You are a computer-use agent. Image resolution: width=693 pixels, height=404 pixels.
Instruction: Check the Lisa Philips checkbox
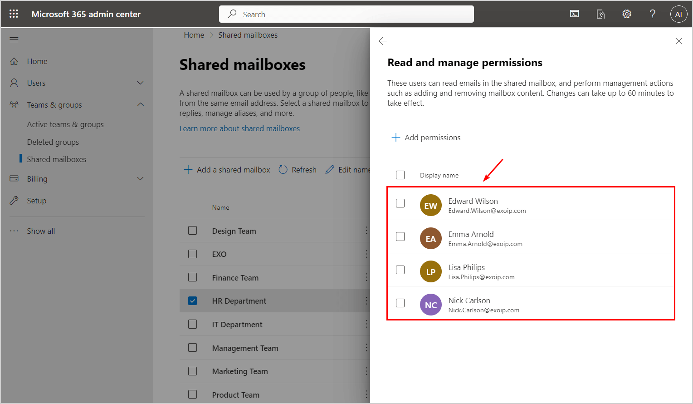point(400,270)
